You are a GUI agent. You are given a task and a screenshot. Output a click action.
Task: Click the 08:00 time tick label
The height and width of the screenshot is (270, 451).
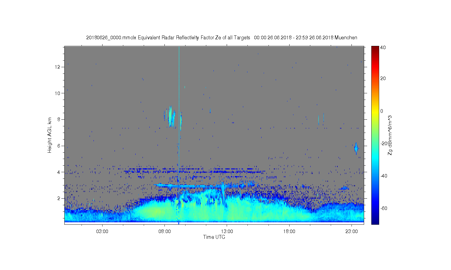click(165, 232)
